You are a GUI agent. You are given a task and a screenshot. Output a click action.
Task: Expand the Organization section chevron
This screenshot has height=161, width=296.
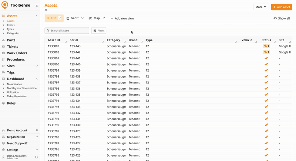(37, 137)
